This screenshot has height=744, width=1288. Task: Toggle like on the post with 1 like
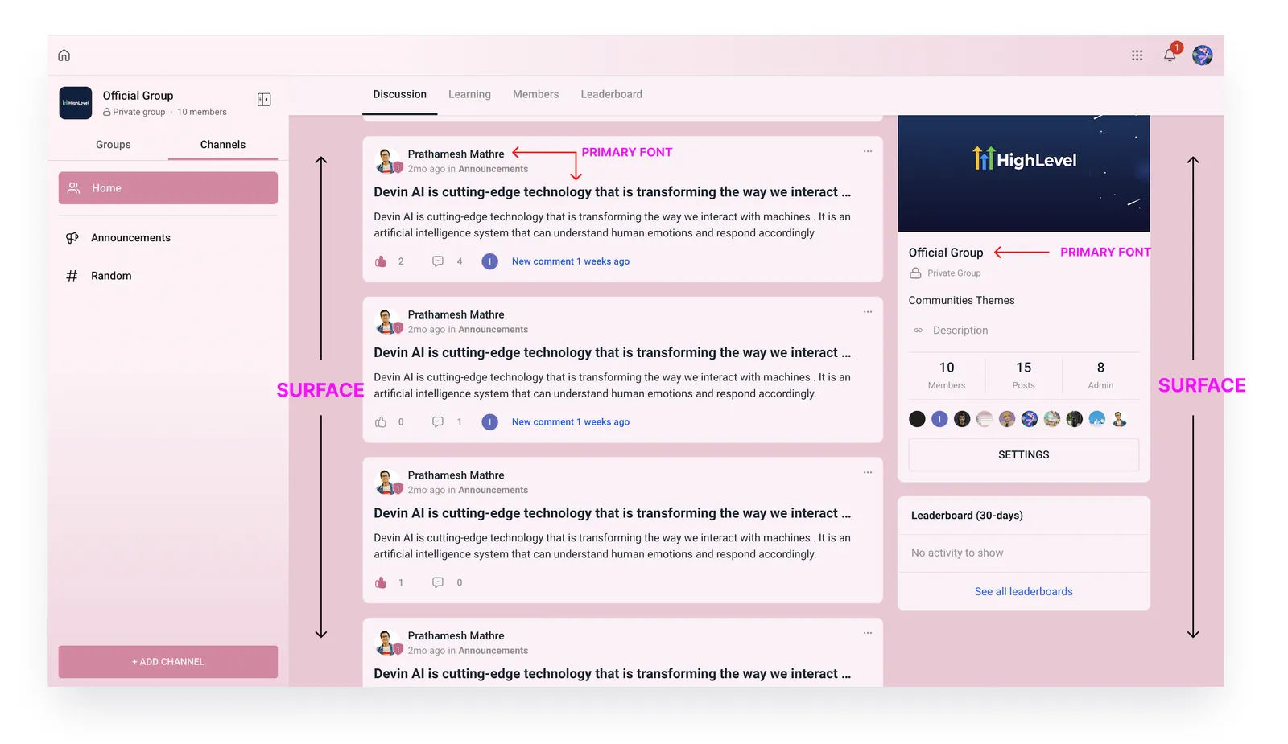[381, 582]
